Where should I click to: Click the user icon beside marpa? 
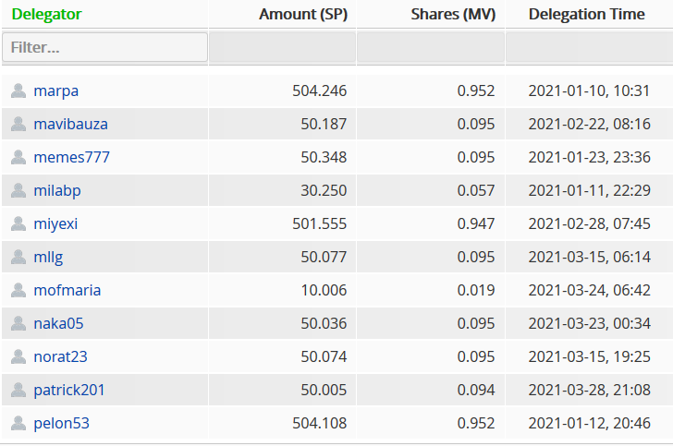tap(18, 90)
